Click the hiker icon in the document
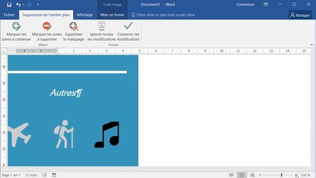316x178 pixels. pos(64,134)
